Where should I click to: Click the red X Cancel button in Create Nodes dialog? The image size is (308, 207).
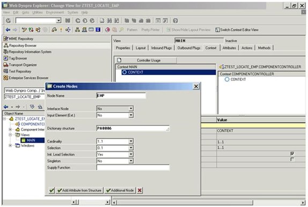point(140,190)
